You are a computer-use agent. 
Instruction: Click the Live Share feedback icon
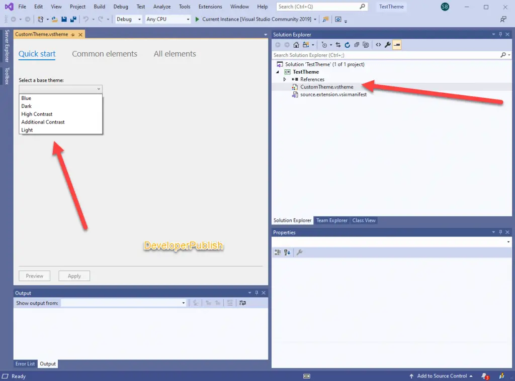pyautogui.click(x=503, y=20)
